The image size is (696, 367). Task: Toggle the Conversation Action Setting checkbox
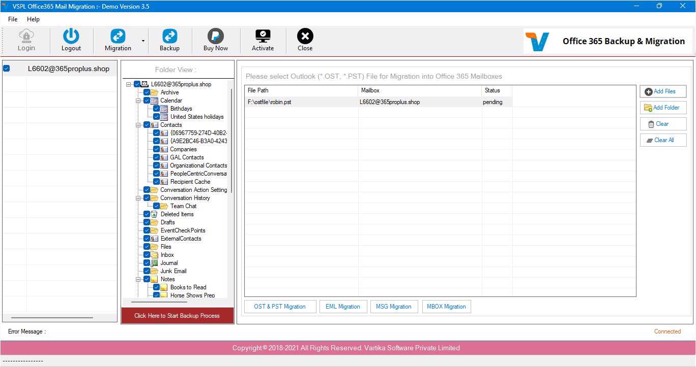(147, 190)
